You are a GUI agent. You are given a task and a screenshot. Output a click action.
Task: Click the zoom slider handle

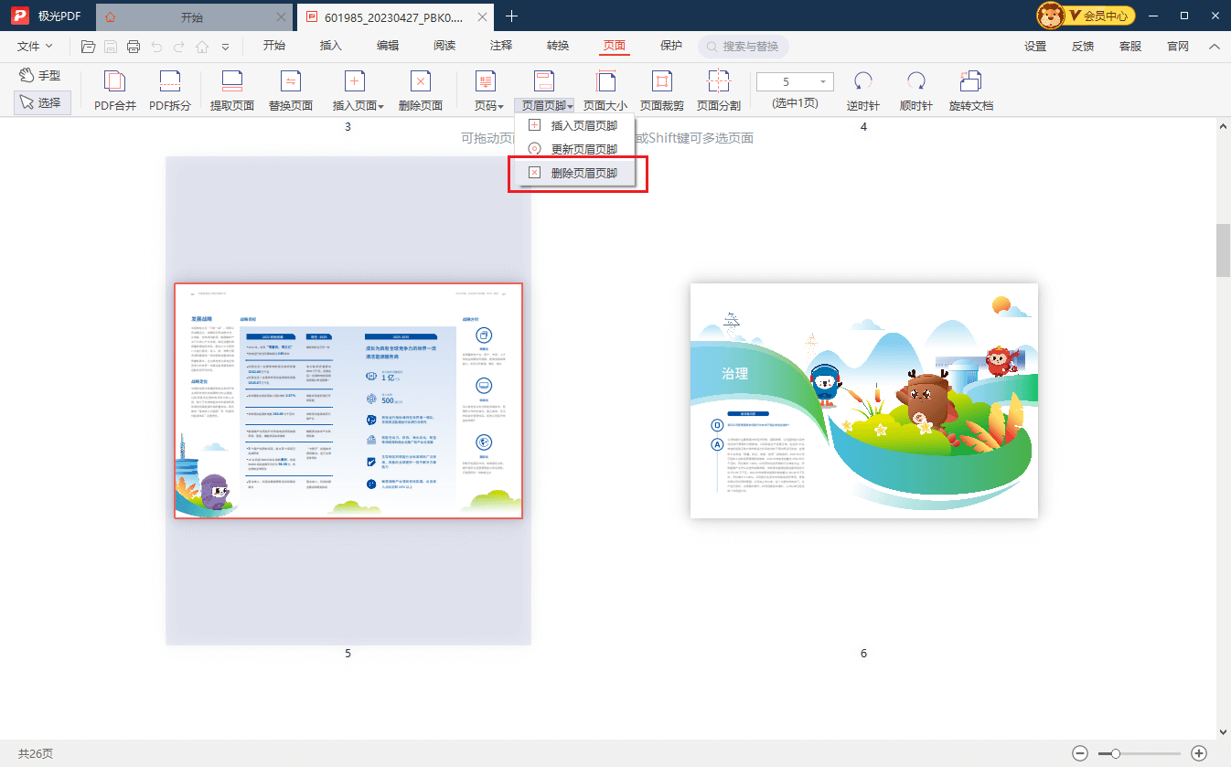tap(1116, 753)
